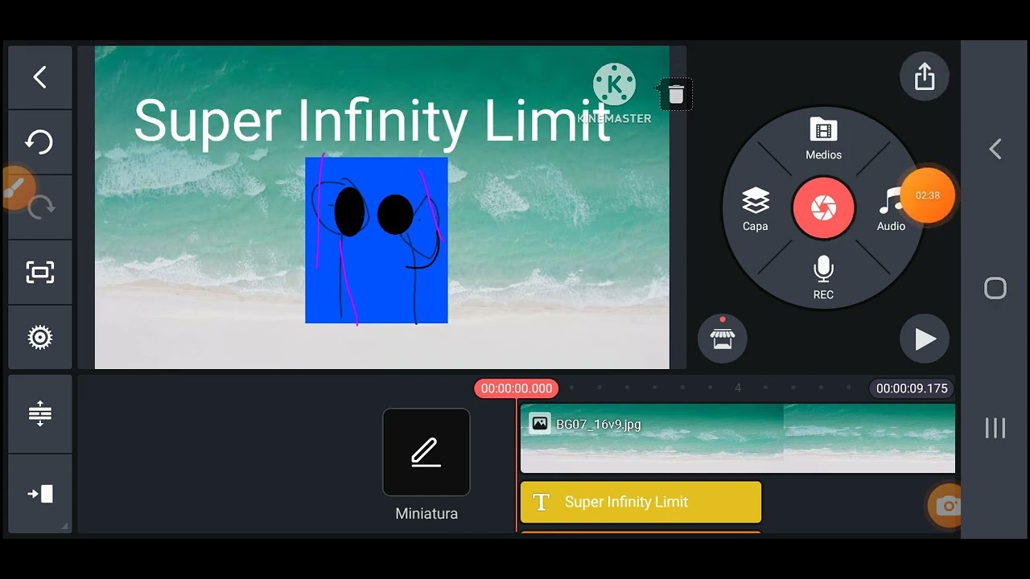1030x579 pixels.
Task: Open project settings gear
Action: tap(39, 337)
